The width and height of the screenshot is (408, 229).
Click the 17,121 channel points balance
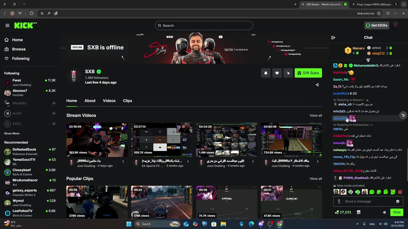tap(343, 212)
